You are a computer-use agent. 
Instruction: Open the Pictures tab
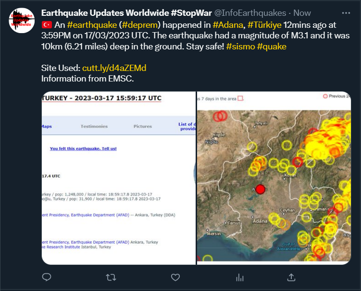coord(142,127)
